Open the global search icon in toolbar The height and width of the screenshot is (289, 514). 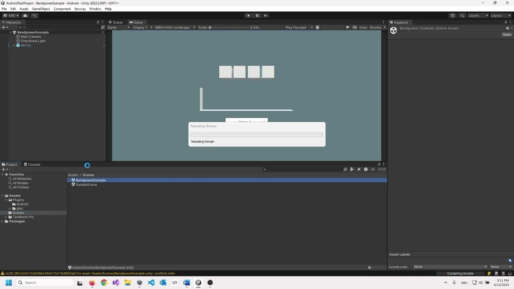[x=462, y=16]
